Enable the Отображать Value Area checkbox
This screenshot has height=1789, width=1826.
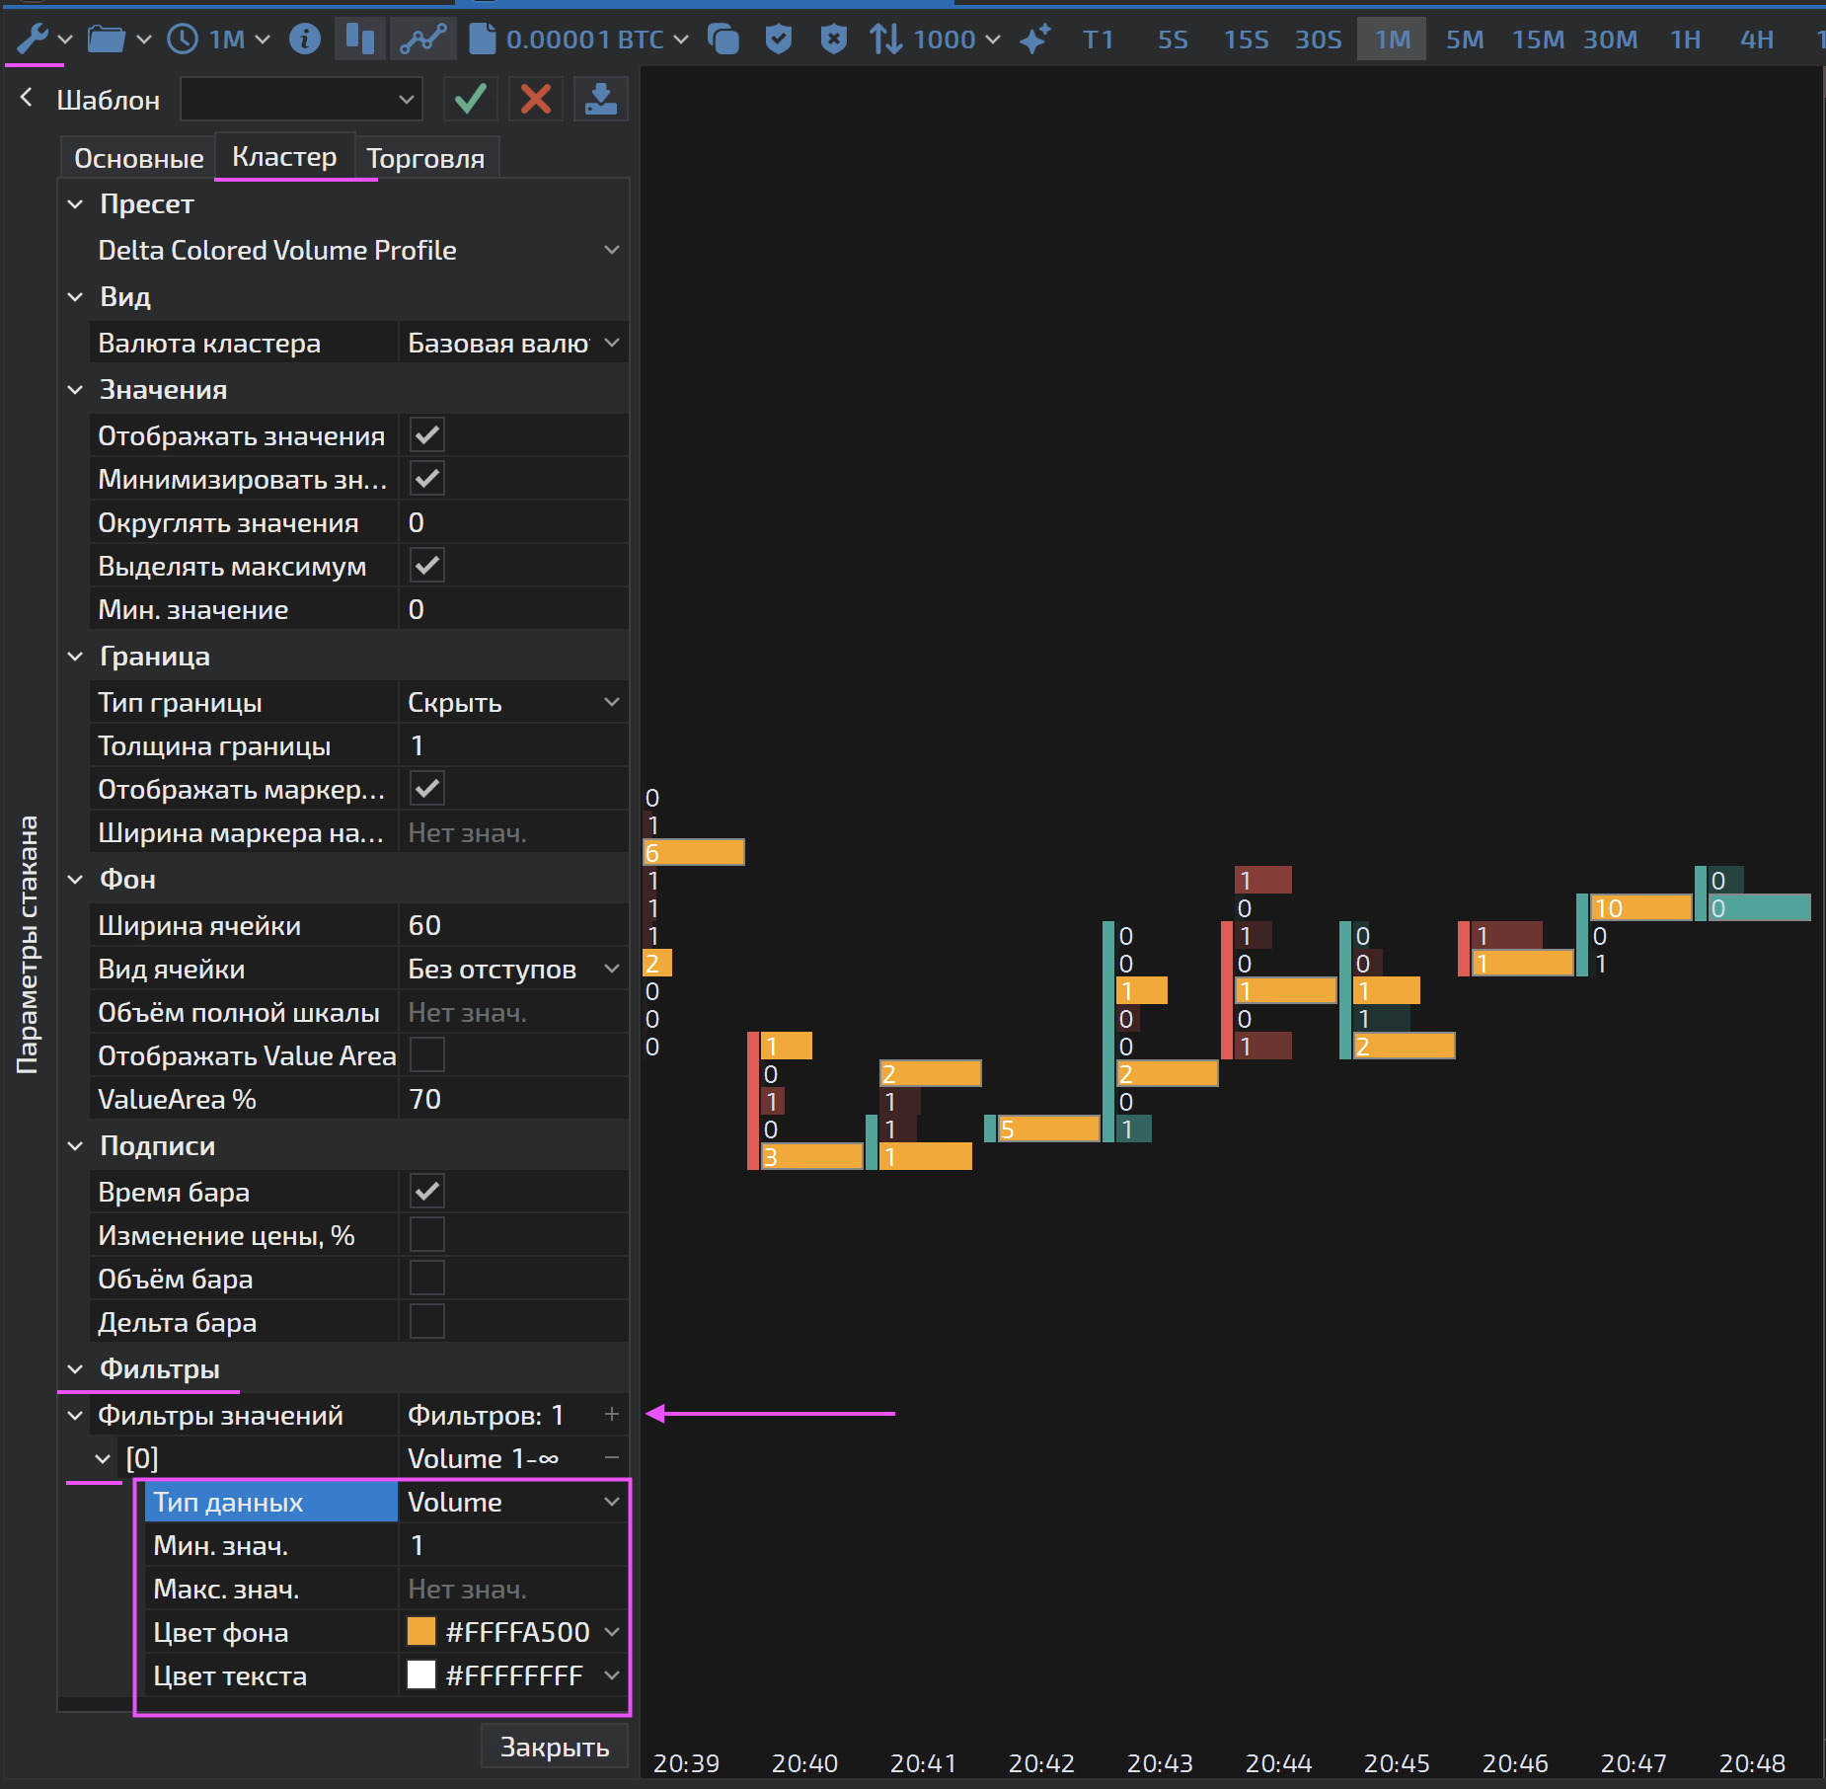(x=426, y=1055)
